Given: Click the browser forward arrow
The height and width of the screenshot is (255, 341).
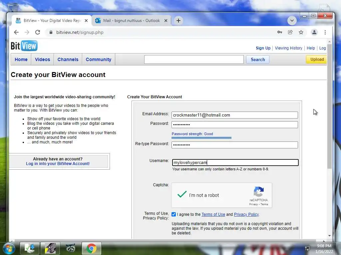Looking at the screenshot, I should 27,32.
